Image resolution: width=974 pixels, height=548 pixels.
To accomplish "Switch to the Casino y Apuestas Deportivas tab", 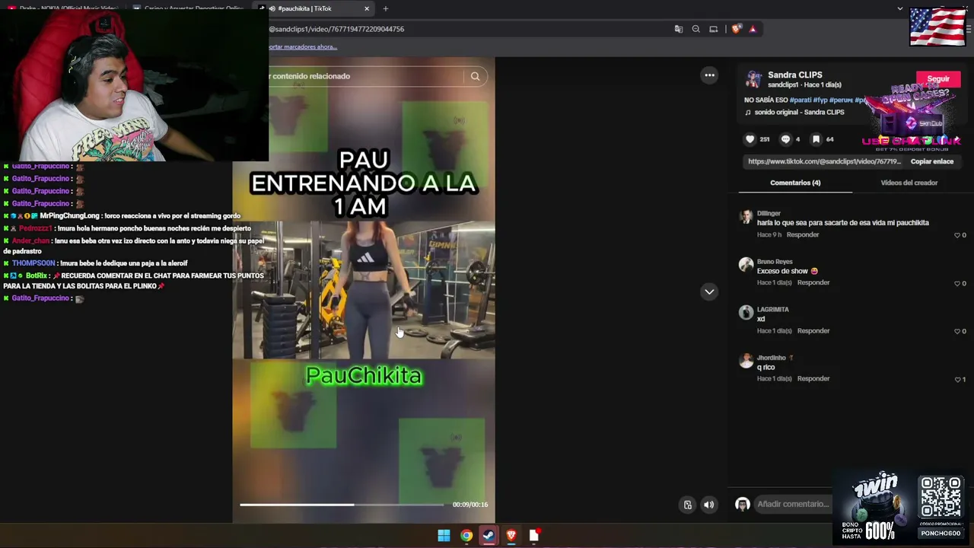I will [190, 8].
